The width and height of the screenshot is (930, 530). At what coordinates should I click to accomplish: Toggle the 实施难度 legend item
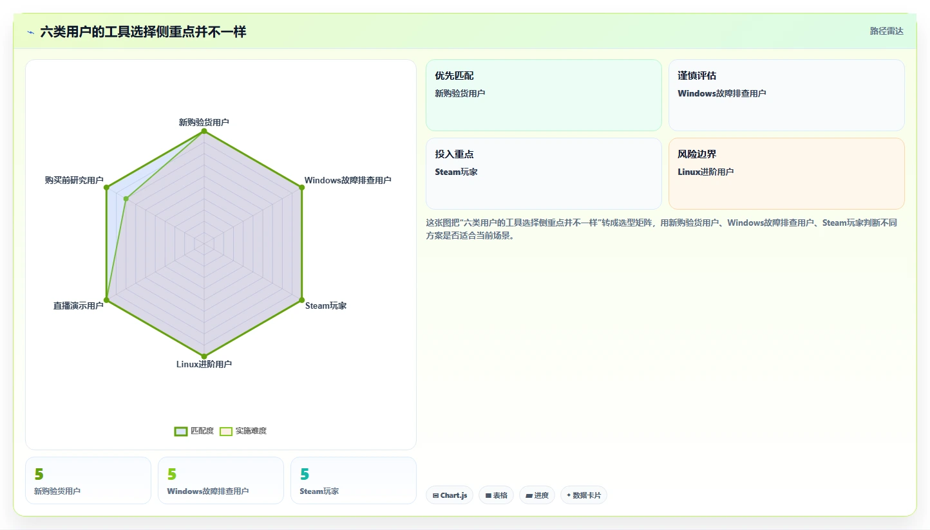pyautogui.click(x=243, y=431)
